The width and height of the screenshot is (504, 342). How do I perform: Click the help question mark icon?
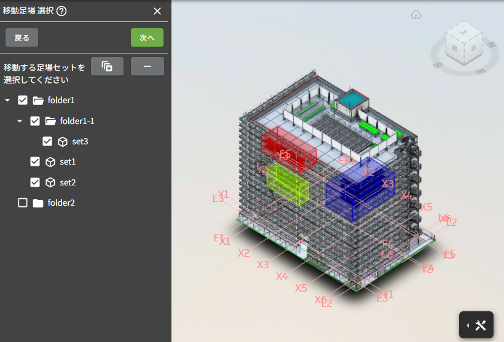(x=61, y=11)
